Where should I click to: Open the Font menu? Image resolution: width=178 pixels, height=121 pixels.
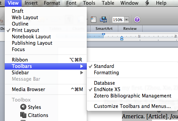click(x=71, y=3)
